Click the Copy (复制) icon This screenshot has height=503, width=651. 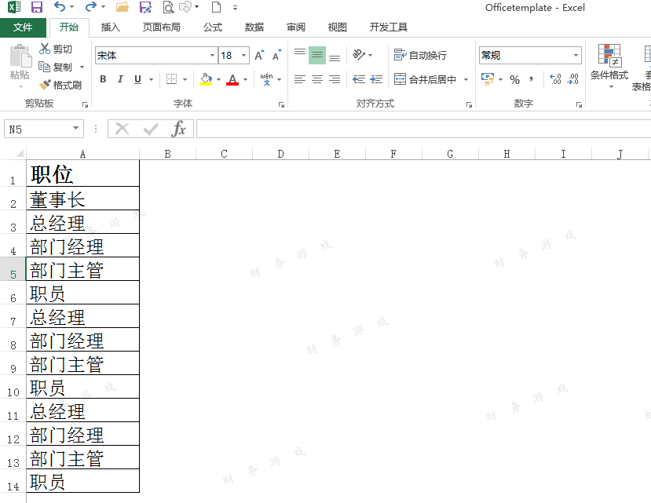(x=44, y=67)
